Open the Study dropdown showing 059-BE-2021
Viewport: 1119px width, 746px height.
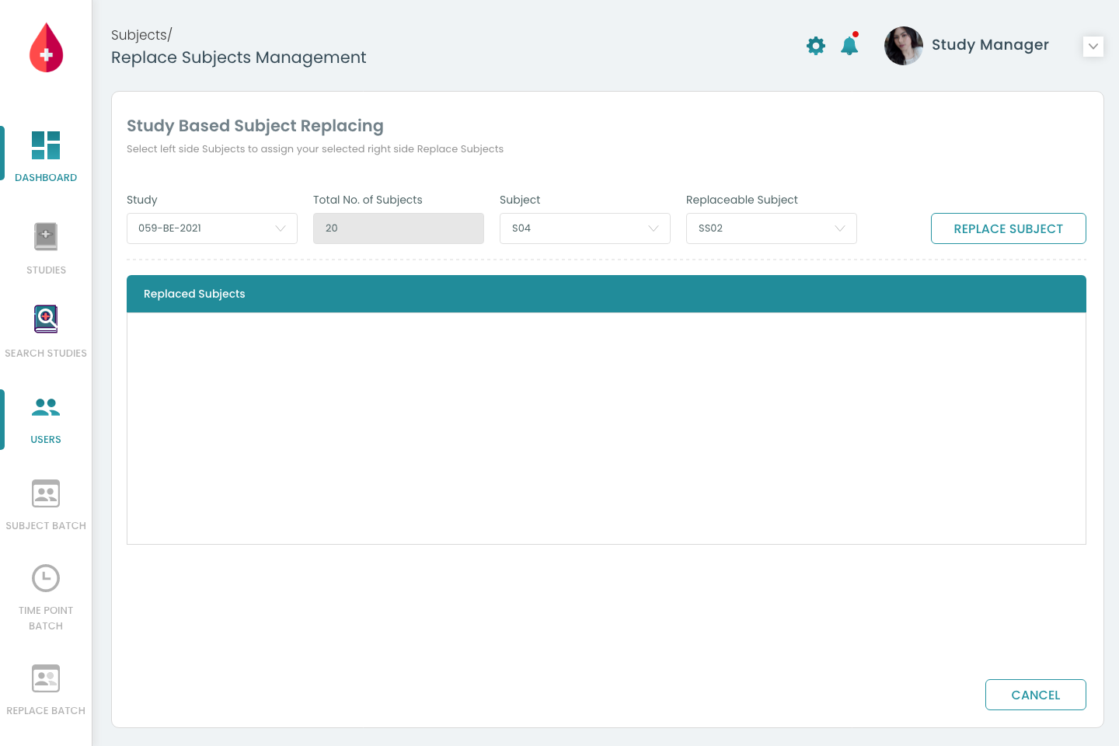click(212, 228)
